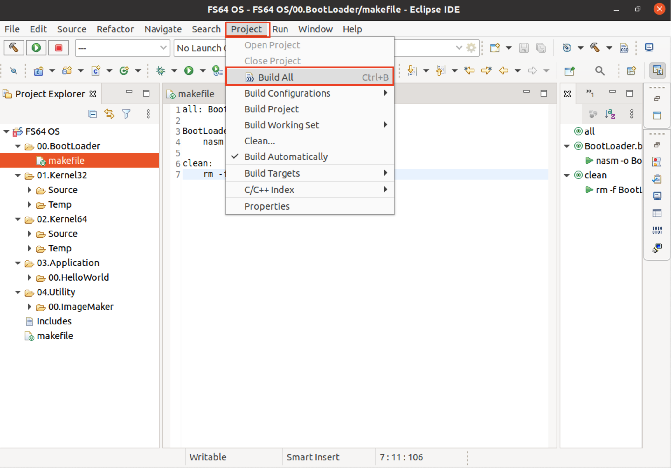Expand the 00.HelloWorld folder
Viewport: 671px width, 468px height.
tap(29, 277)
